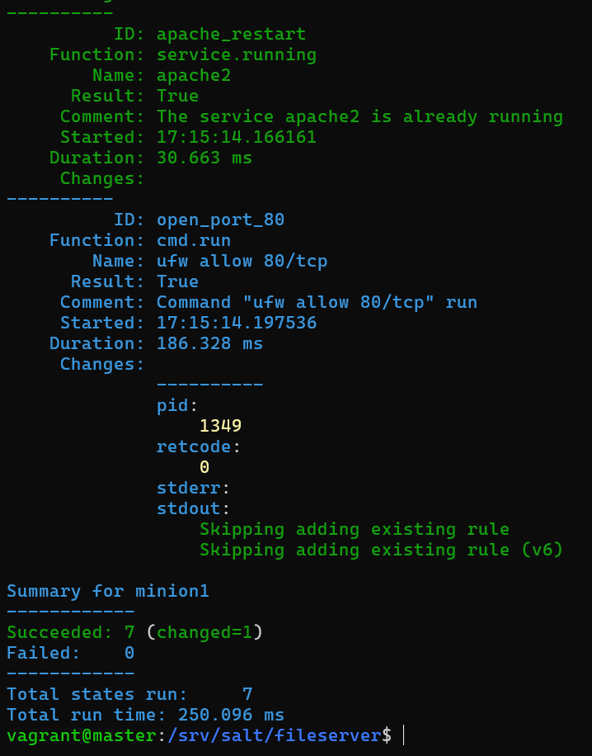Screen dimensions: 592x756
Task: Click the 'Failed: 0' summary line
Action: tap(70, 653)
